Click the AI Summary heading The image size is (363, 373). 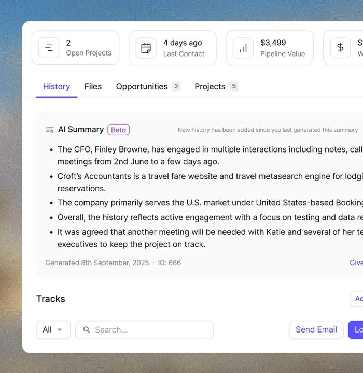coord(81,130)
